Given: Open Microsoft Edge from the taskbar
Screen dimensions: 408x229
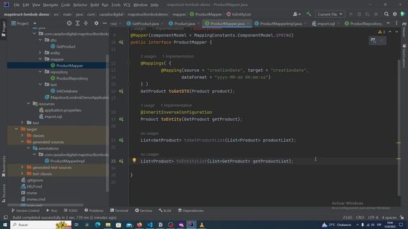Looking at the screenshot, I should point(98,225).
